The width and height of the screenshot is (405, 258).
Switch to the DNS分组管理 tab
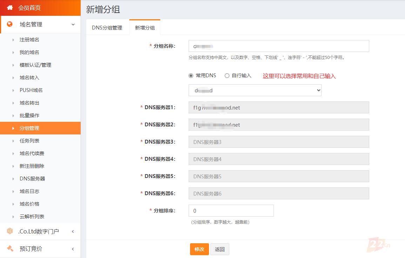pyautogui.click(x=107, y=28)
